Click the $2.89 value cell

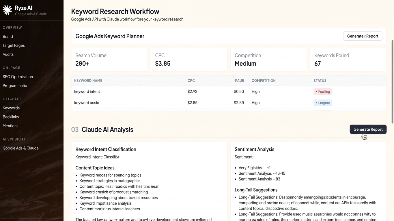point(239,103)
